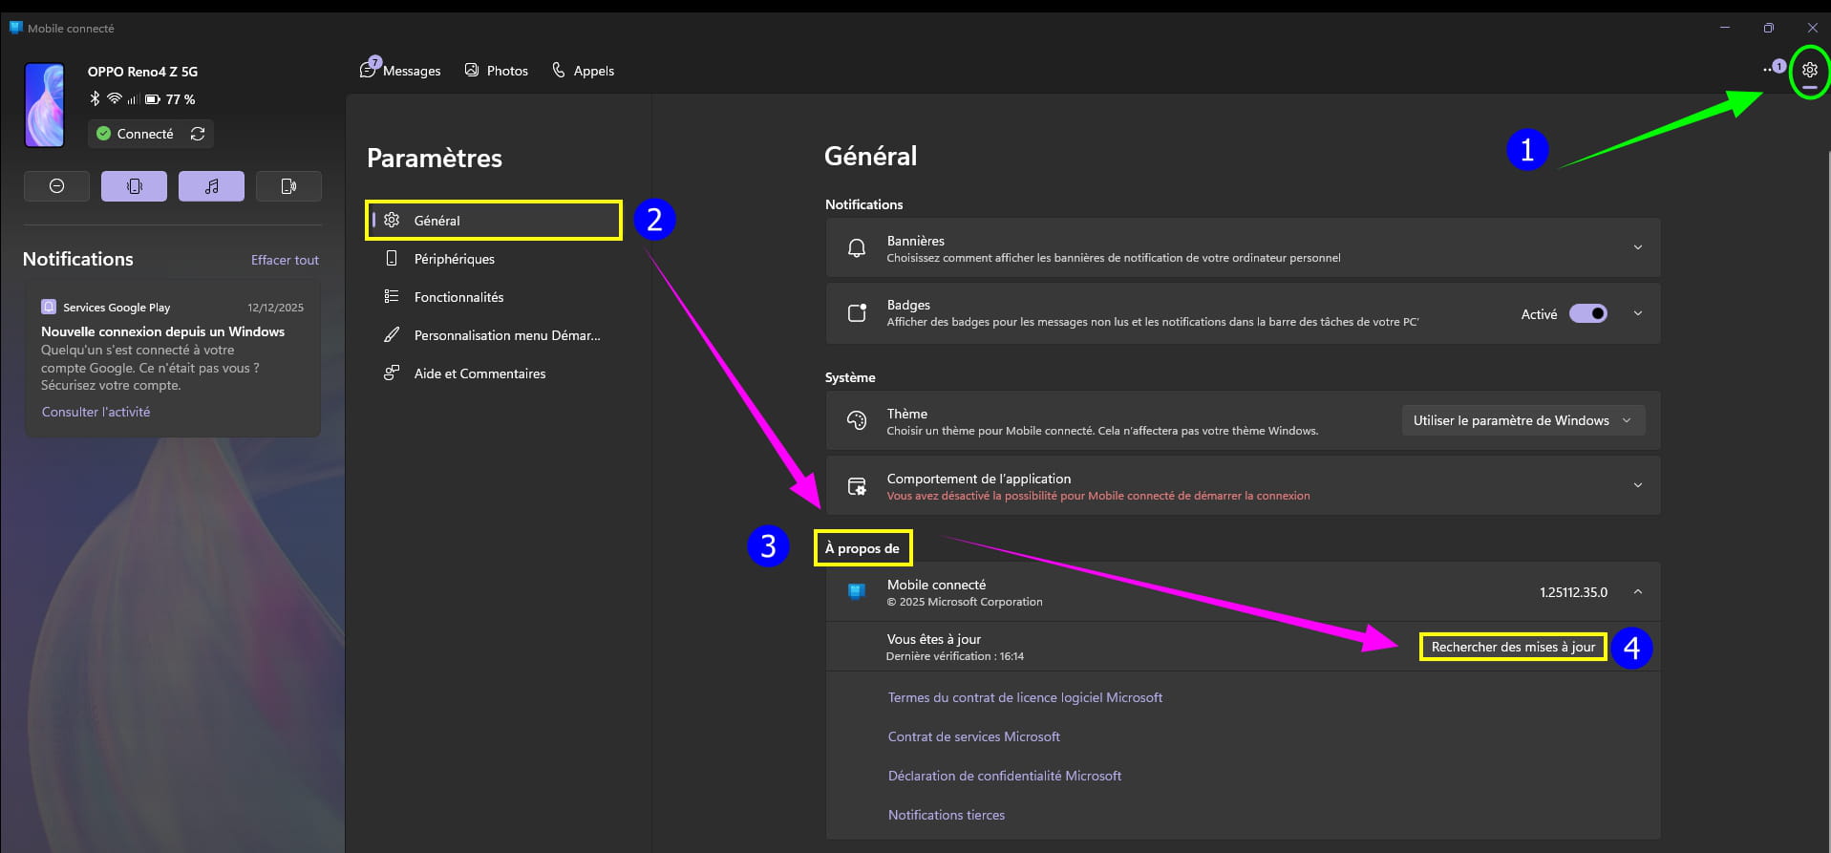Expand Comportement de l'application section
This screenshot has width=1831, height=853.
tap(1637, 485)
